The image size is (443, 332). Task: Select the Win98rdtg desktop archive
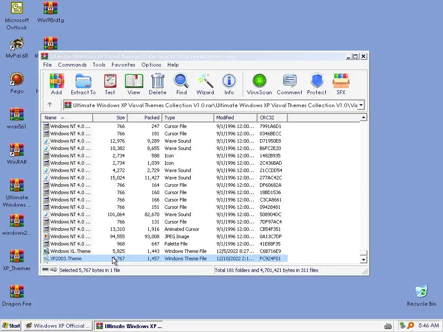point(51,13)
